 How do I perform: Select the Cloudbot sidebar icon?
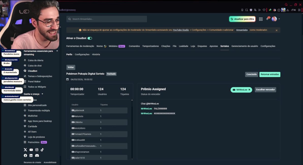click(x=25, y=71)
